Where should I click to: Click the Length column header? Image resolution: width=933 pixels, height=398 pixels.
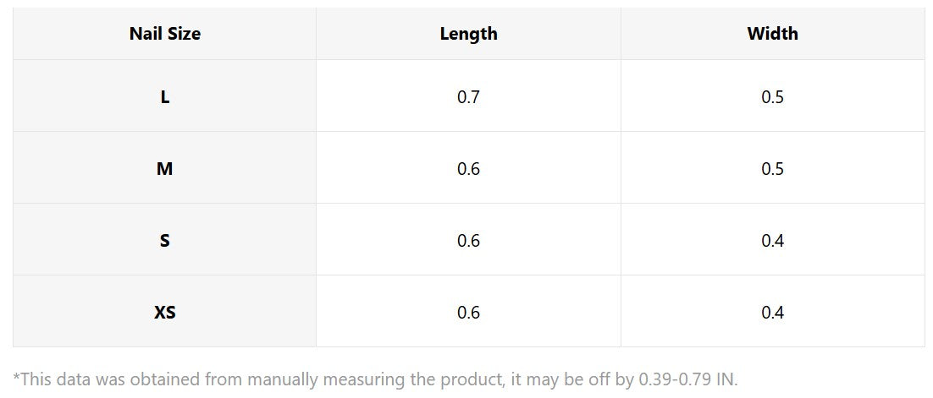(x=468, y=34)
